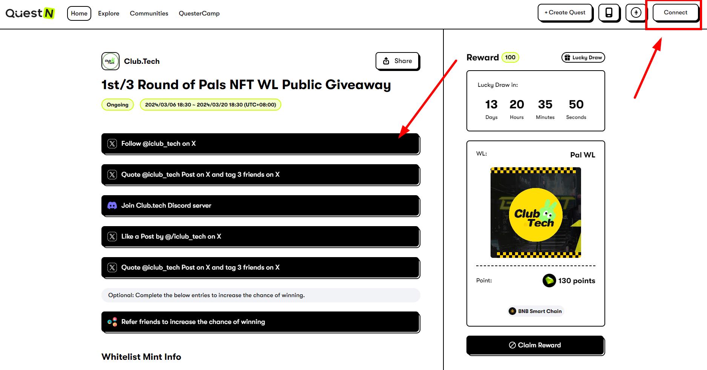
Task: Click the Lucky Draw badge
Action: 583,57
